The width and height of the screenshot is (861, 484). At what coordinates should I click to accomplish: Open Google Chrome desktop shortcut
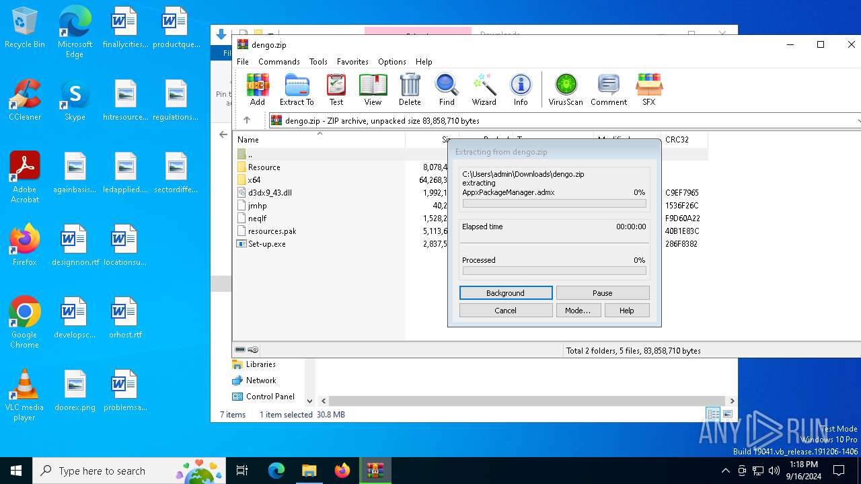click(x=25, y=323)
